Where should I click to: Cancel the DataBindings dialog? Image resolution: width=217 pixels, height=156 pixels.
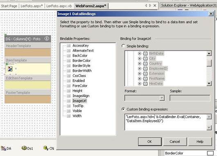pos(175,142)
